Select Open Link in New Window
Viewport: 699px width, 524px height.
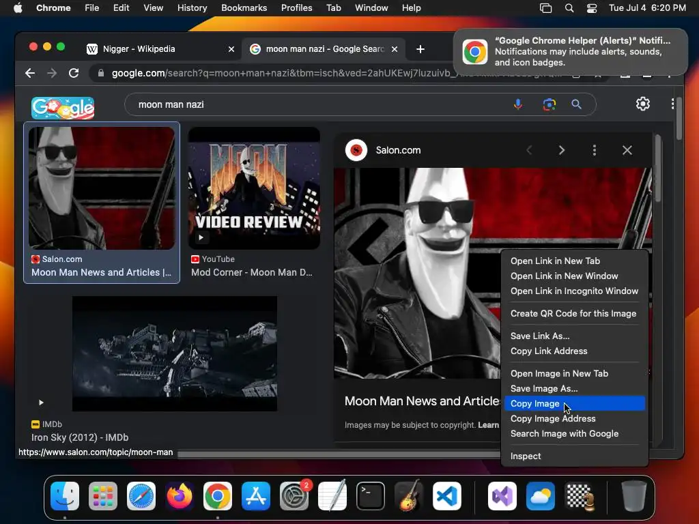575,276
